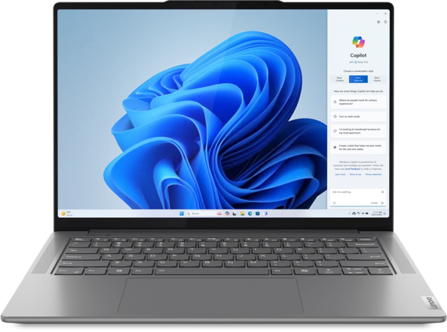Image resolution: width=447 pixels, height=332 pixels.
Task: Click the clock and date in the taskbar
Action: [x=377, y=213]
